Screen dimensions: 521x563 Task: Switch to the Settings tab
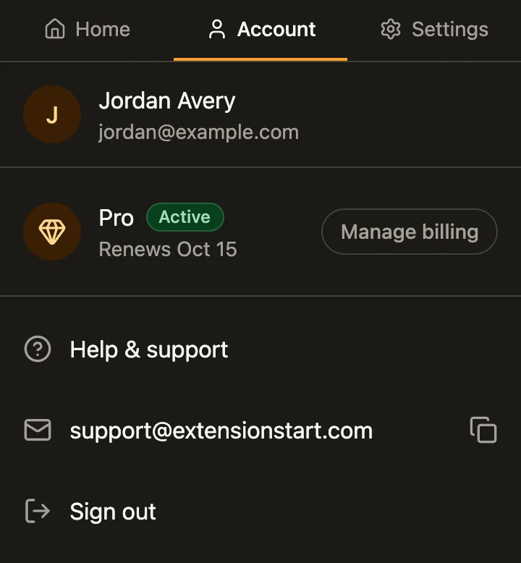point(434,29)
